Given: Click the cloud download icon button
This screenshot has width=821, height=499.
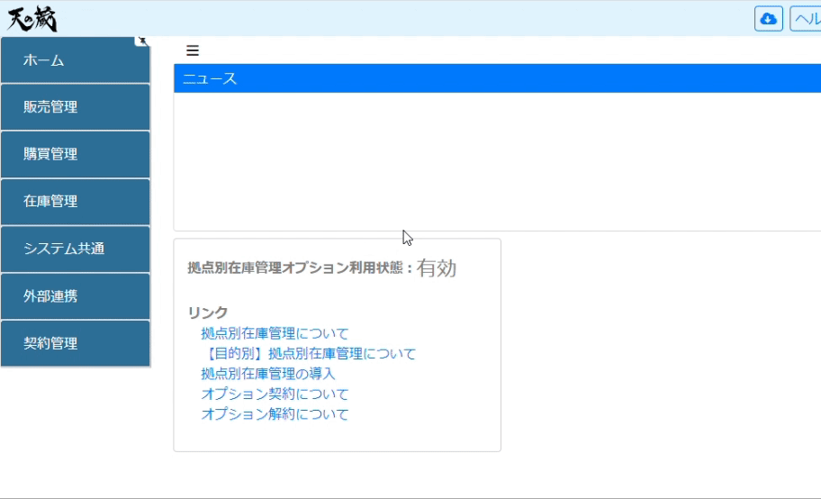Looking at the screenshot, I should (x=768, y=19).
